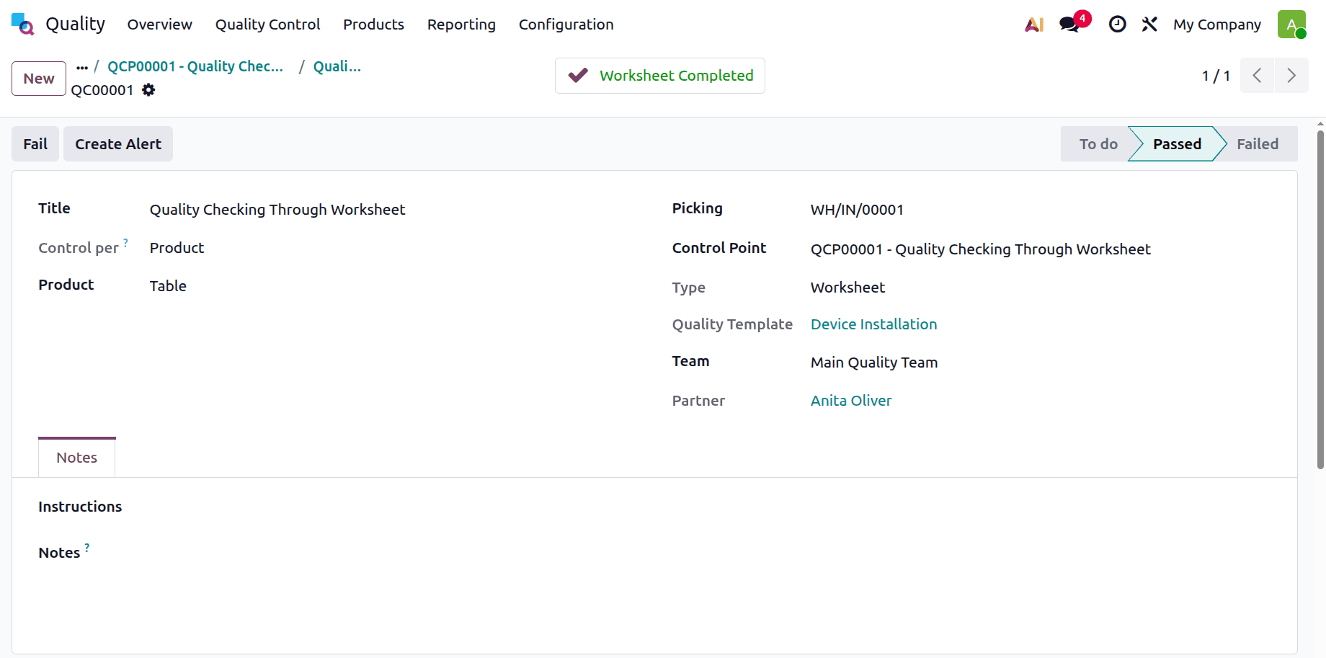Select the Failed status stage

click(1258, 144)
